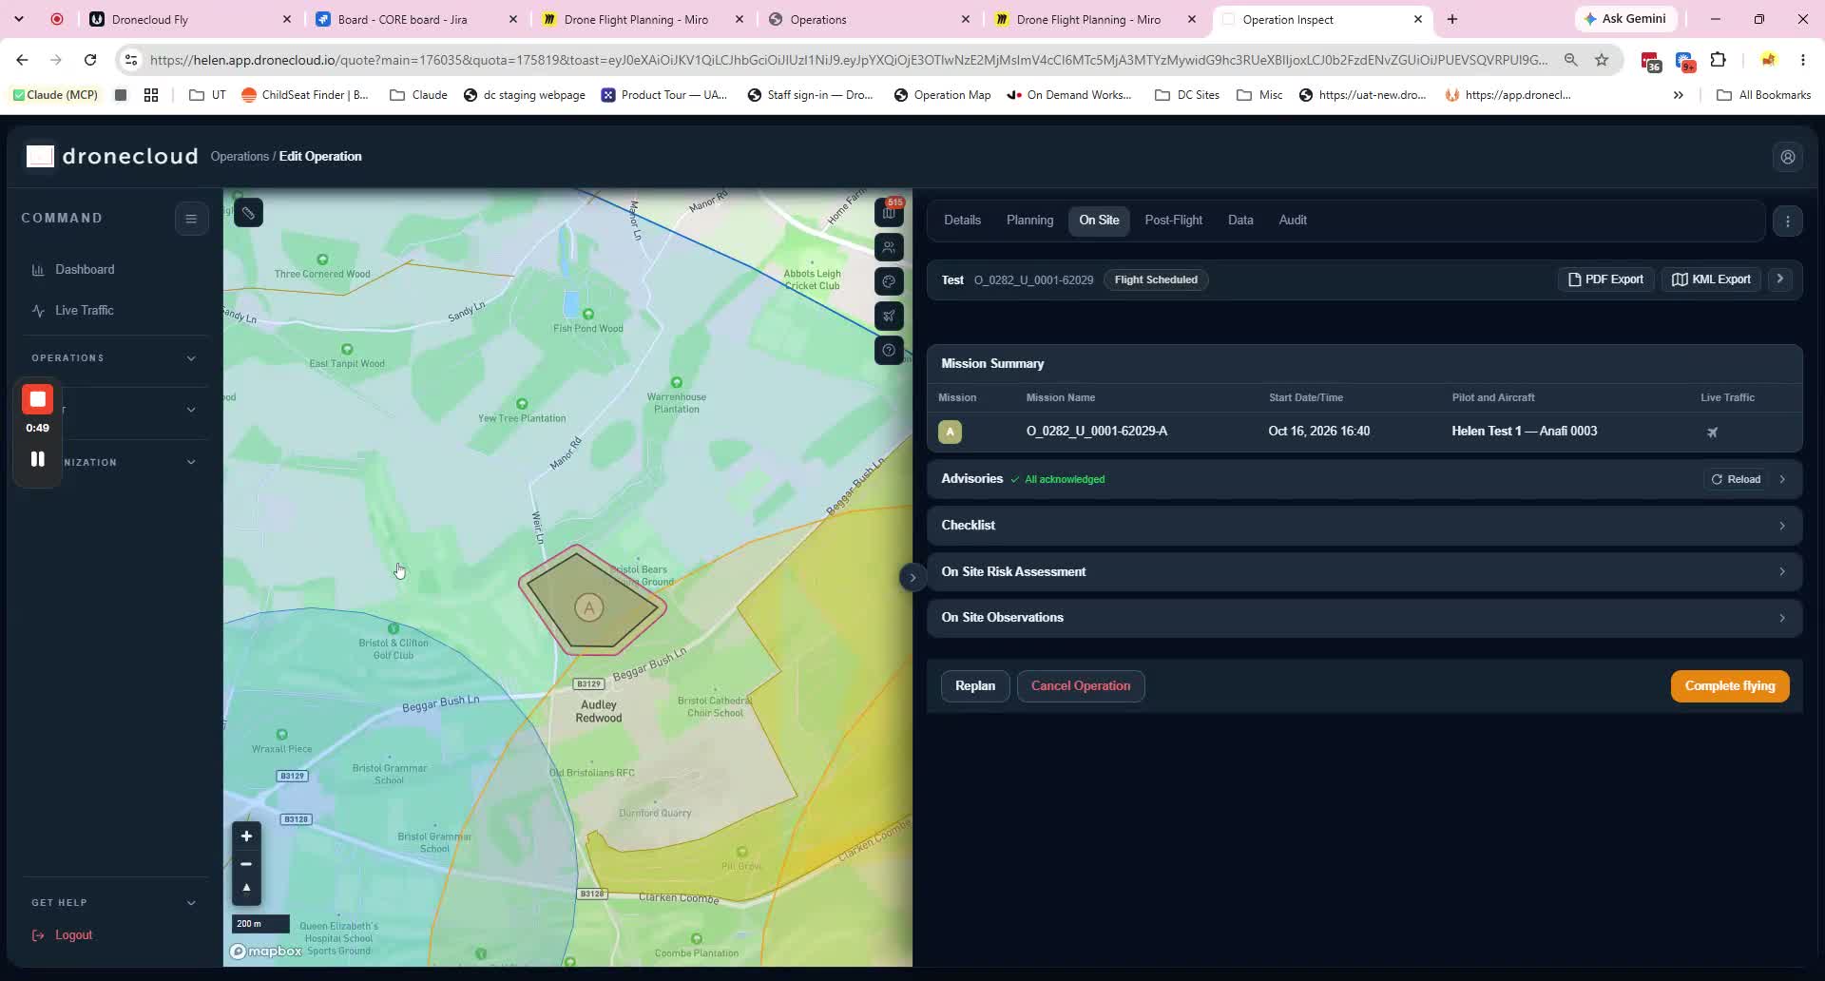Click mission marker A on the map
The height and width of the screenshot is (981, 1825).
coord(589,607)
